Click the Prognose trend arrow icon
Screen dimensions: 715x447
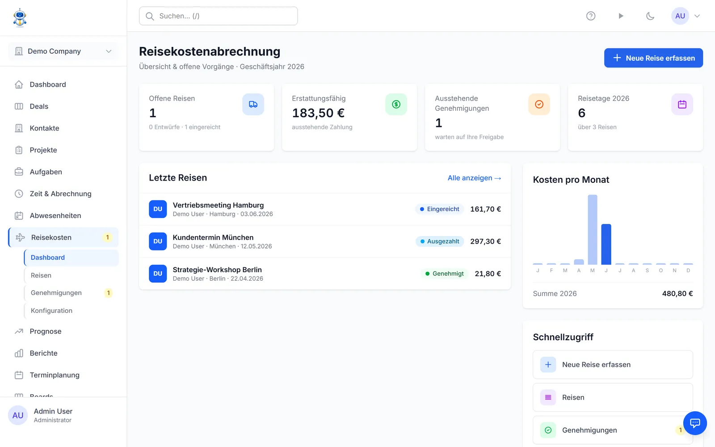click(19, 331)
